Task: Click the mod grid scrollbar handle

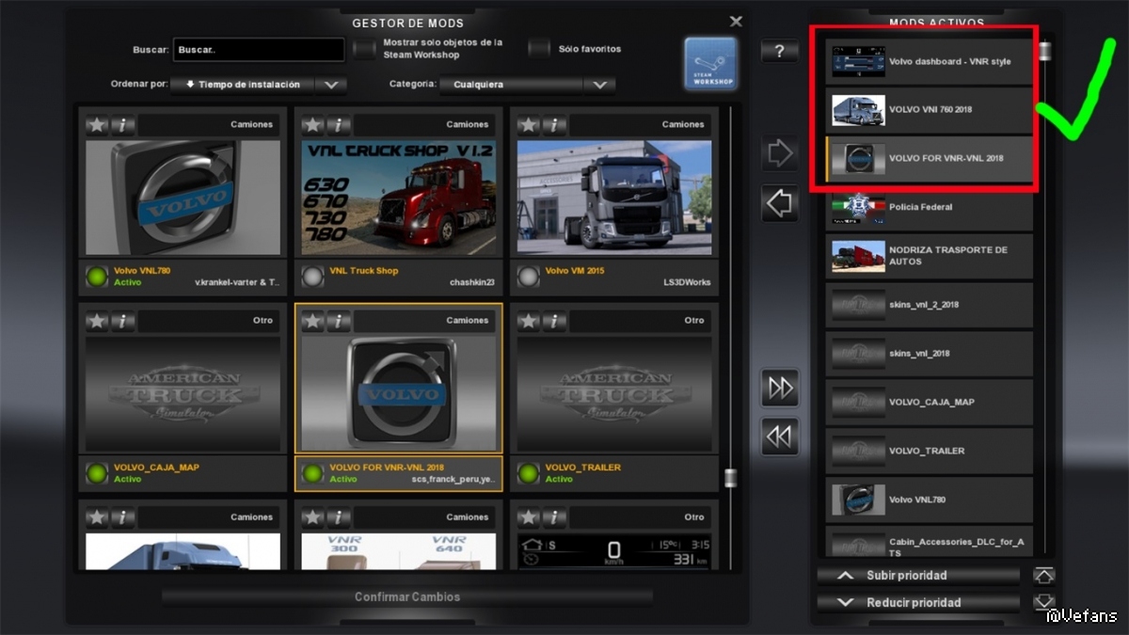Action: [x=730, y=478]
